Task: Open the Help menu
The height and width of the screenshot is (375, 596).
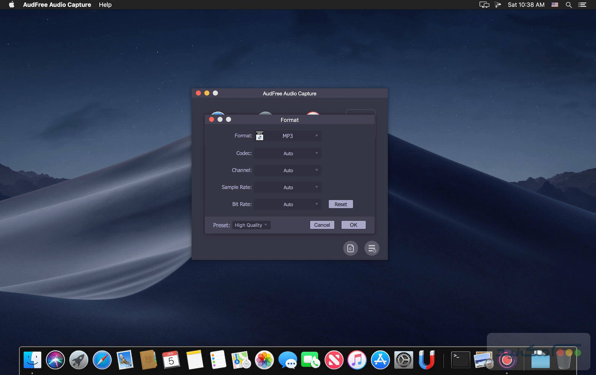Action: click(x=105, y=5)
